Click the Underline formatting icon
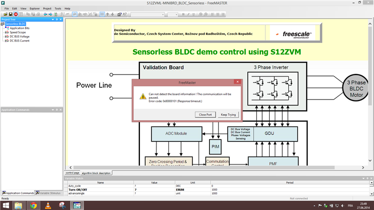The height and width of the screenshot is (210, 374). (x=194, y=14)
